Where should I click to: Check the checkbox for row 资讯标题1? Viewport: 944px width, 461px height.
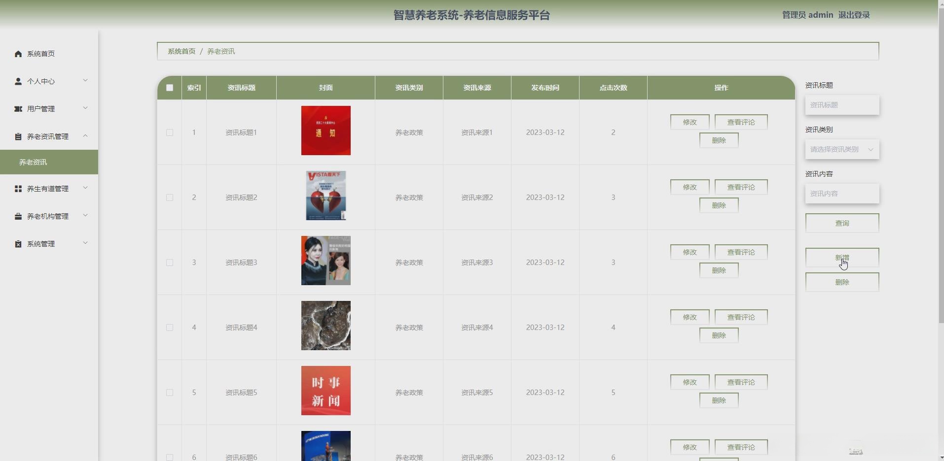[170, 132]
